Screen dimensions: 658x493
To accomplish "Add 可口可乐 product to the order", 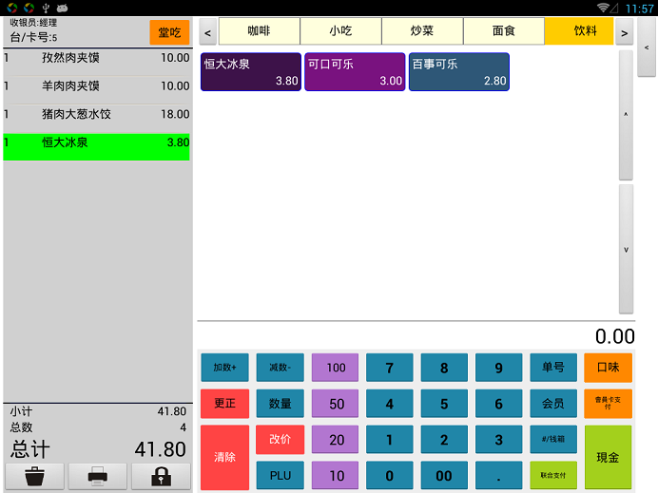I will pos(355,72).
